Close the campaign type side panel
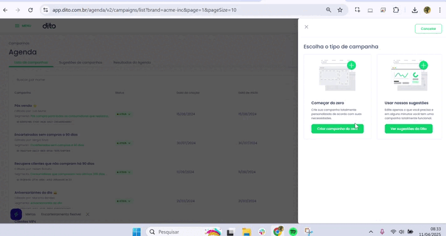446x236 pixels. (306, 27)
